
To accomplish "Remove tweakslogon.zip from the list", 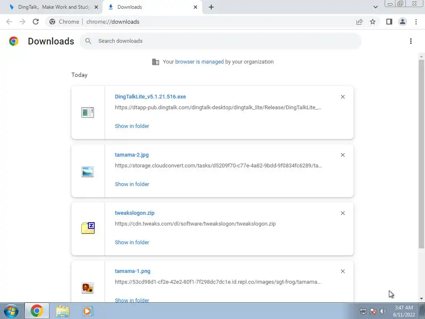I will point(343,213).
